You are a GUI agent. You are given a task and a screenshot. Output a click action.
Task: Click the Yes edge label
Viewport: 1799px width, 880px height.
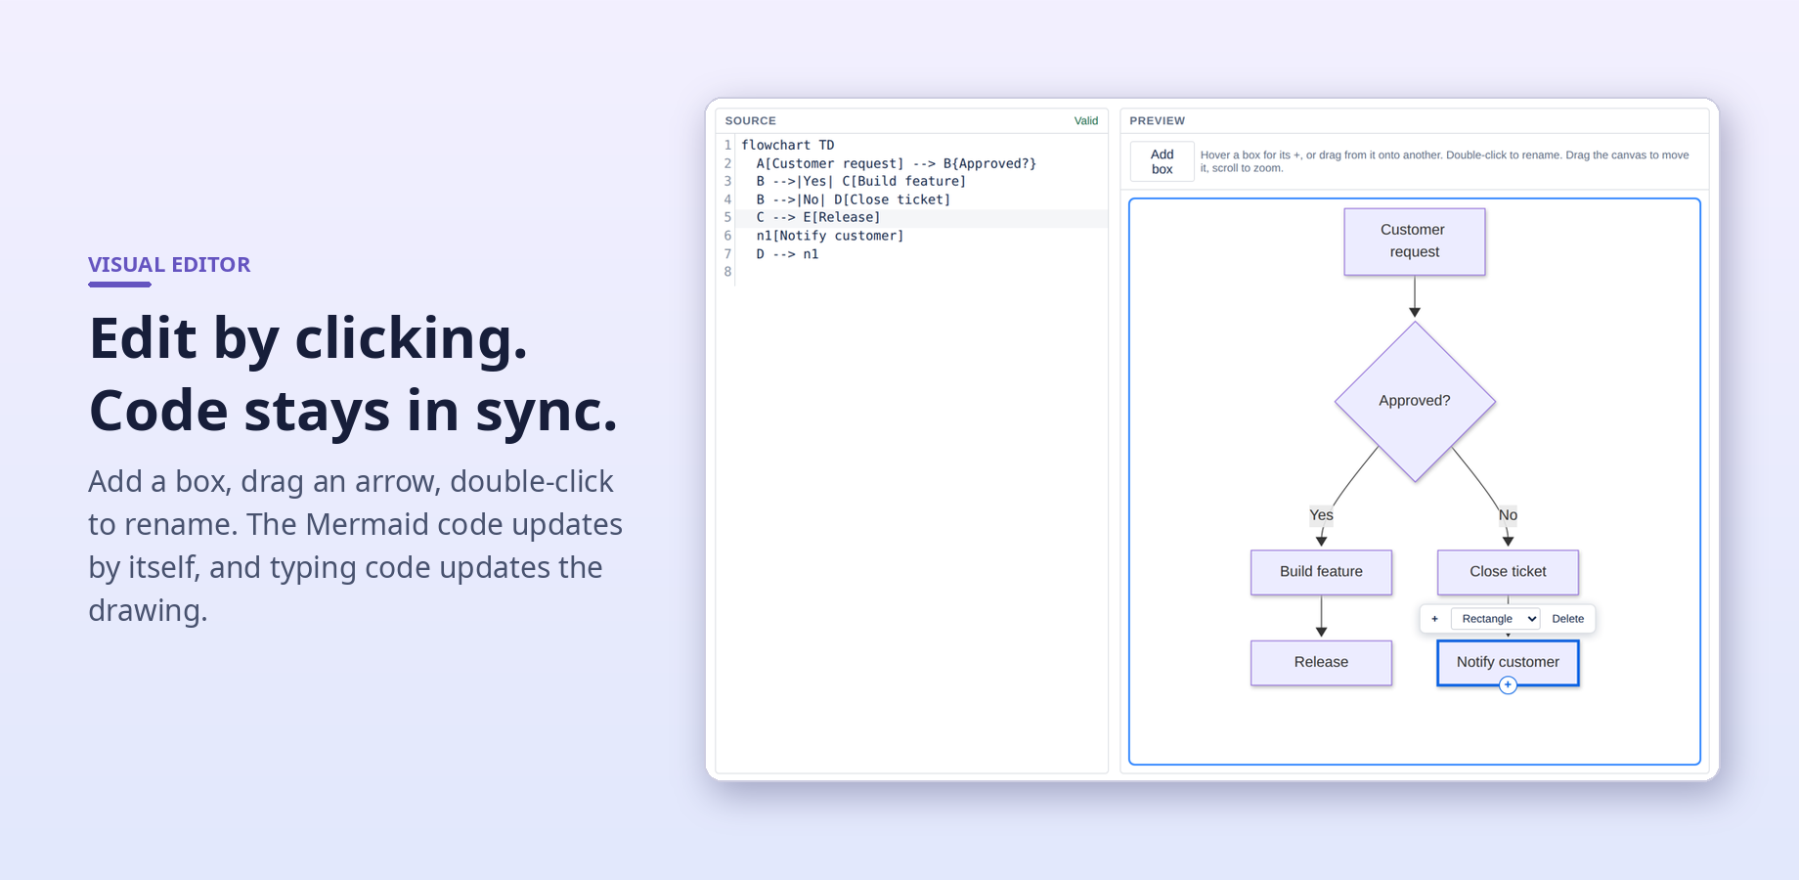(1321, 515)
